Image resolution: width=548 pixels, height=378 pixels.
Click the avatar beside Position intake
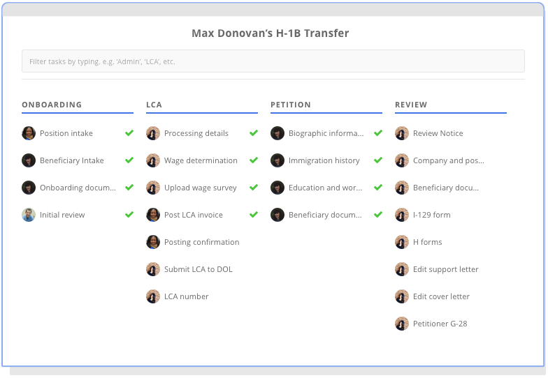29,133
